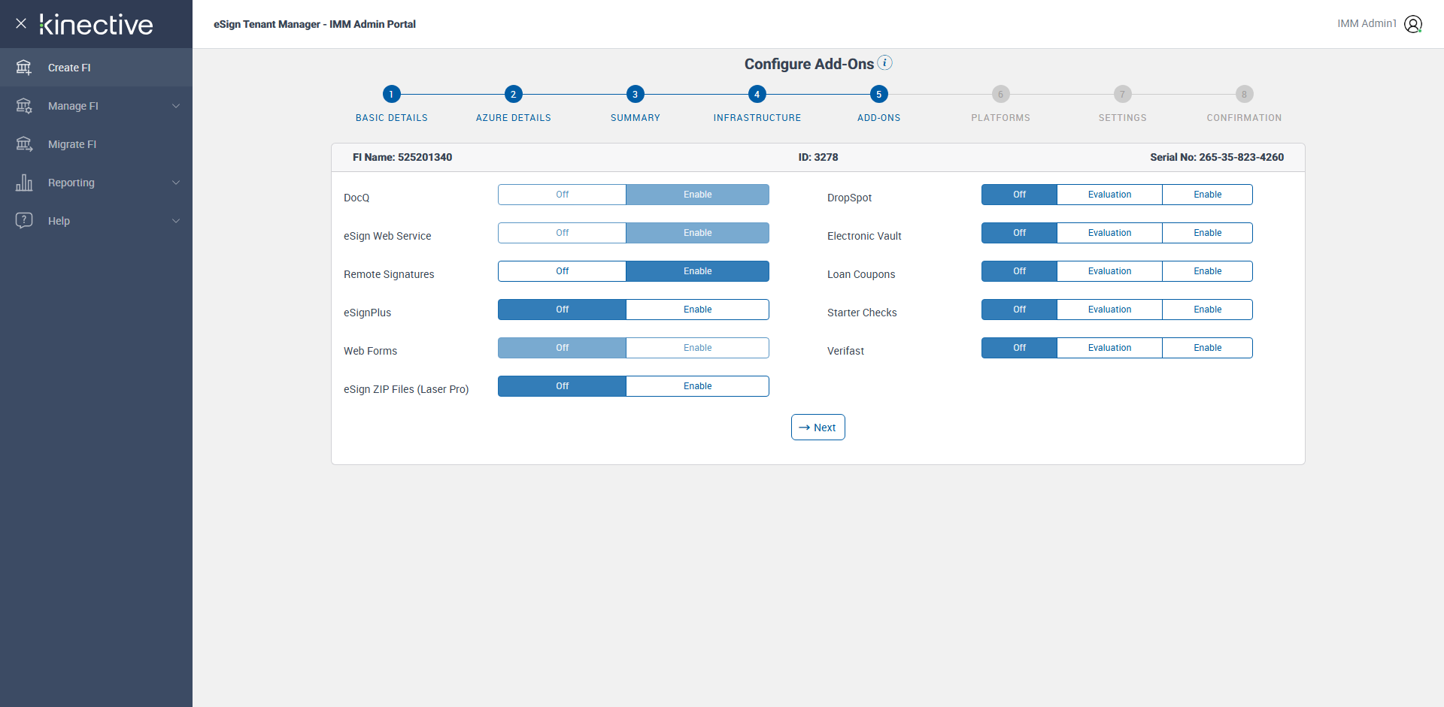Click the Migrate FI bank-arrow icon

tap(24, 144)
